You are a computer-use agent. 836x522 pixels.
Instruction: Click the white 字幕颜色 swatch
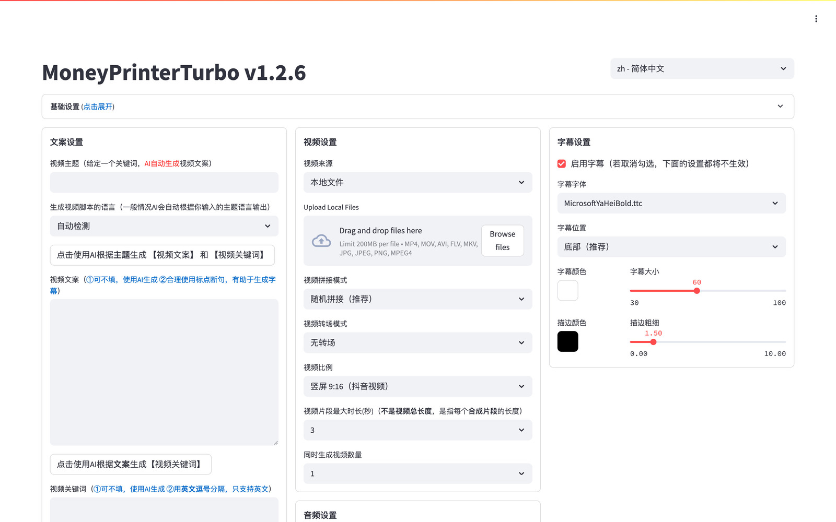[x=568, y=290]
